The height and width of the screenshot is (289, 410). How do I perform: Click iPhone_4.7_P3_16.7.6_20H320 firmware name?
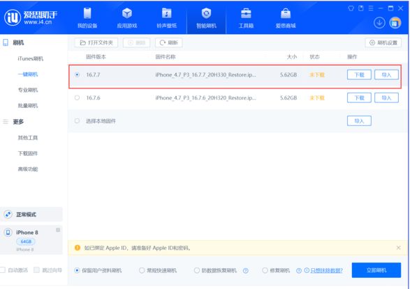coord(205,98)
